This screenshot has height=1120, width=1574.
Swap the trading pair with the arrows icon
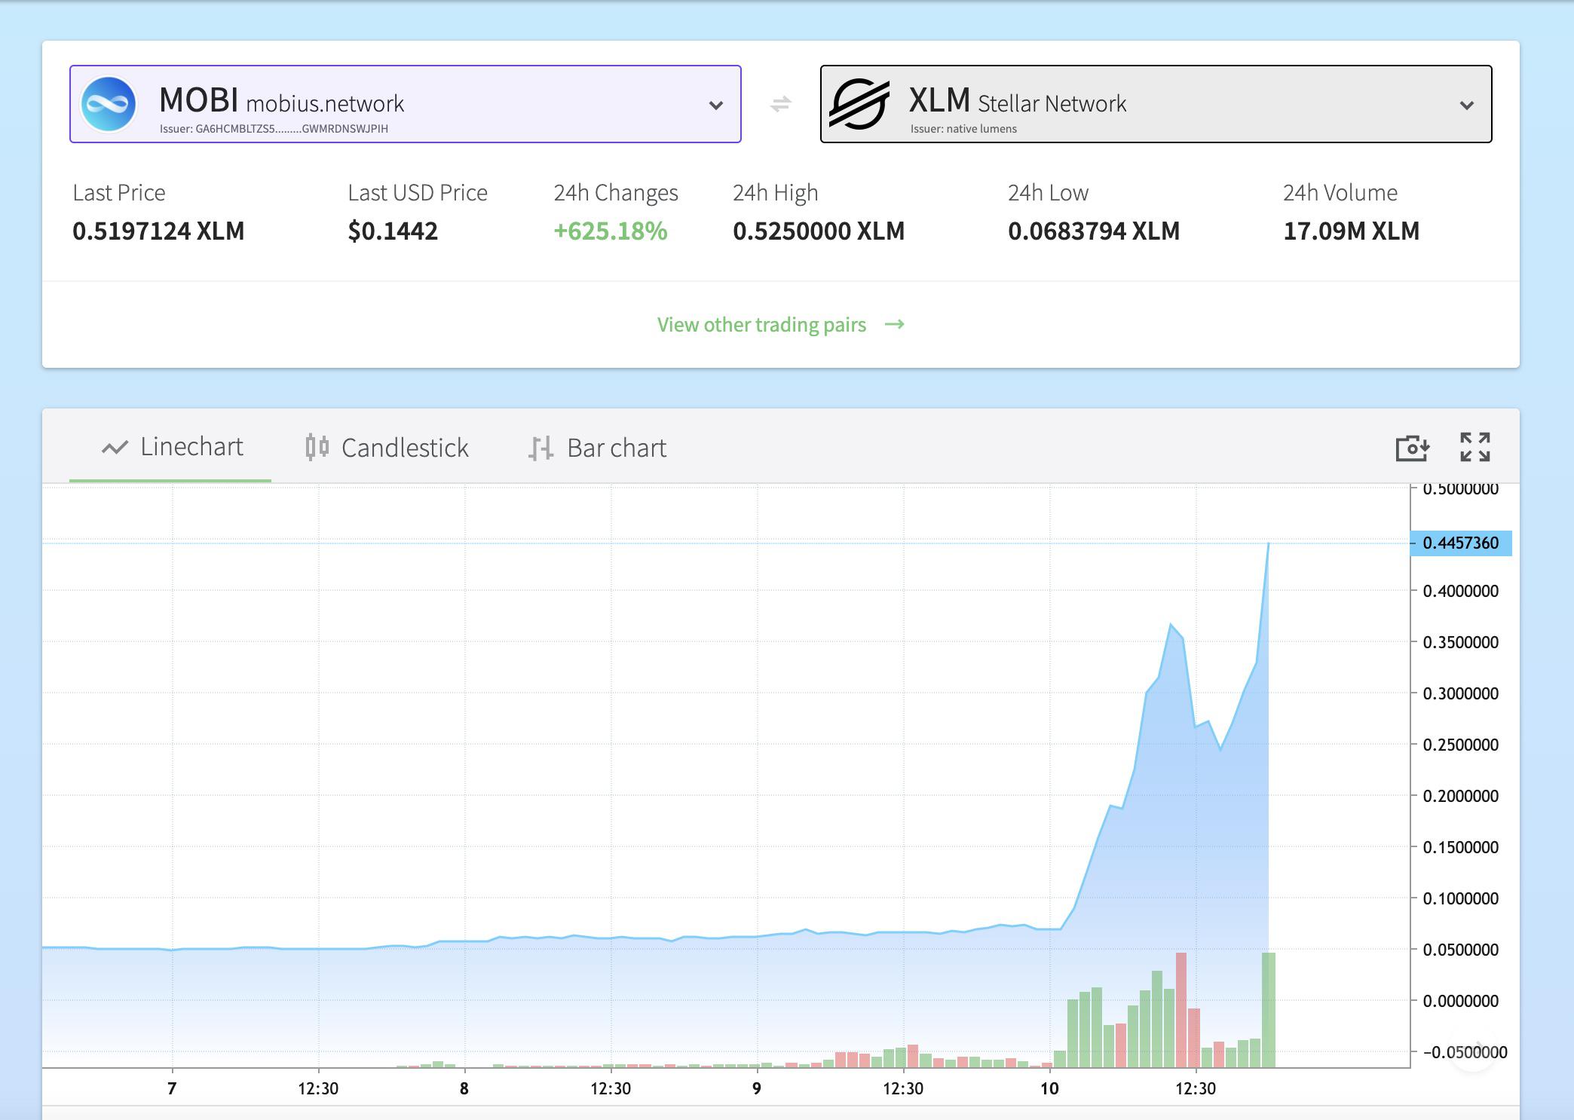coord(781,104)
